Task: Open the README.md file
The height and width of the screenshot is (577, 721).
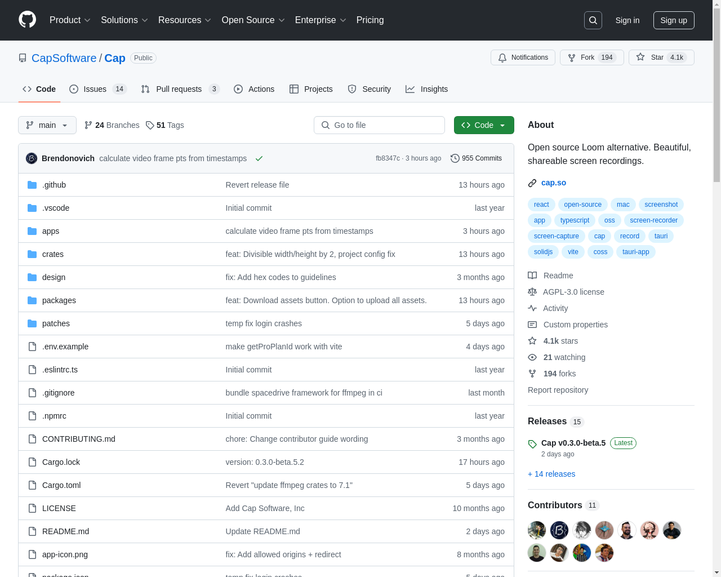Action: (x=65, y=531)
